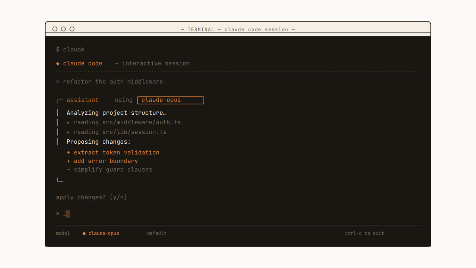Click the terminal window title text
The width and height of the screenshot is (476, 268).
click(238, 30)
